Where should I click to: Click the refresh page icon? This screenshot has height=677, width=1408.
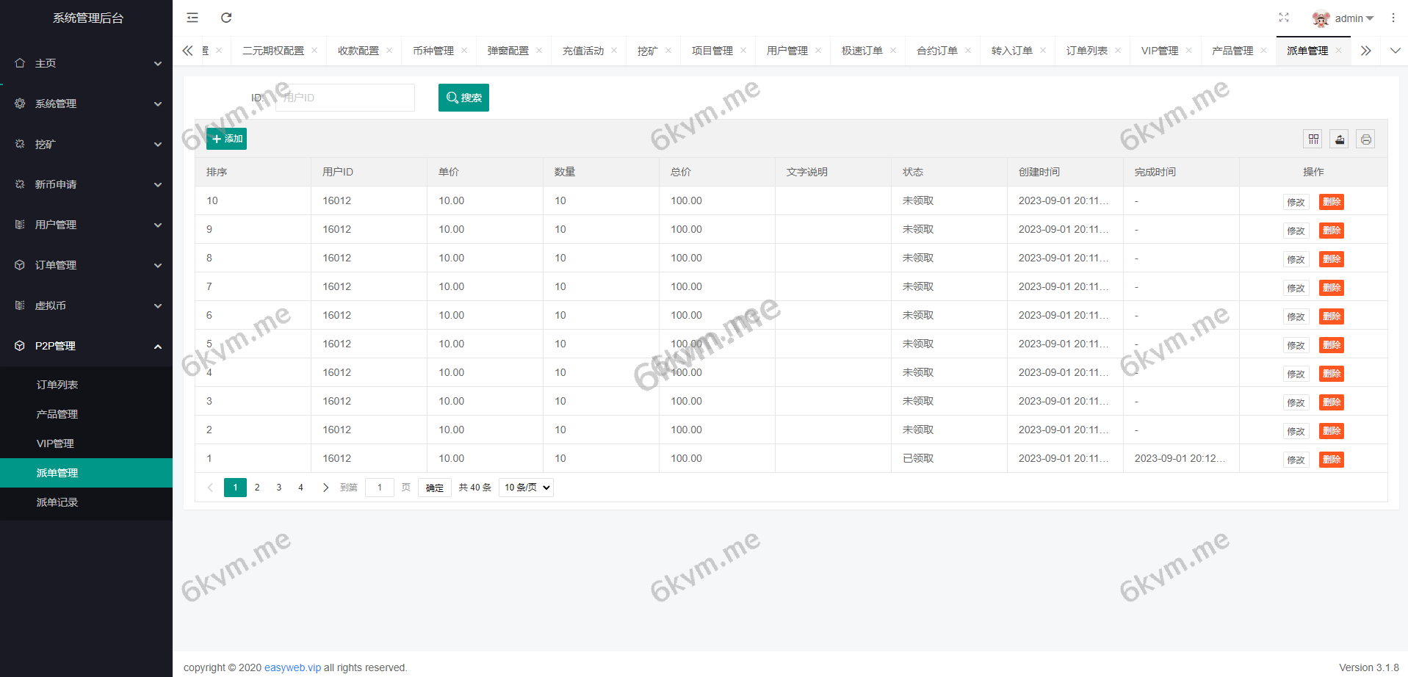coord(226,17)
